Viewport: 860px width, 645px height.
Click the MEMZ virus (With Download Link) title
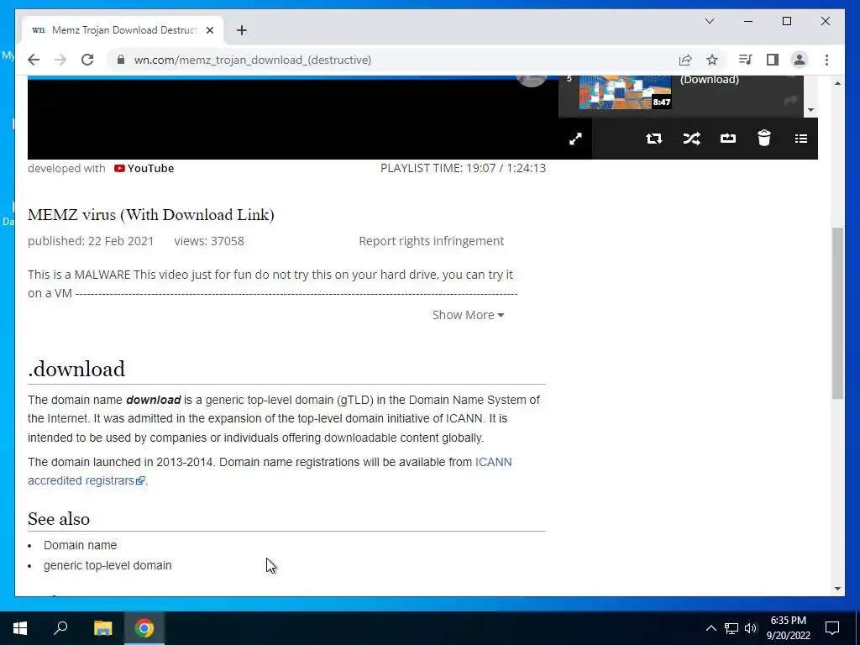click(x=151, y=214)
